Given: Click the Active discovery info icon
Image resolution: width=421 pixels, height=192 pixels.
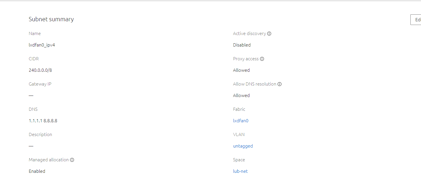Looking at the screenshot, I should coord(269,34).
